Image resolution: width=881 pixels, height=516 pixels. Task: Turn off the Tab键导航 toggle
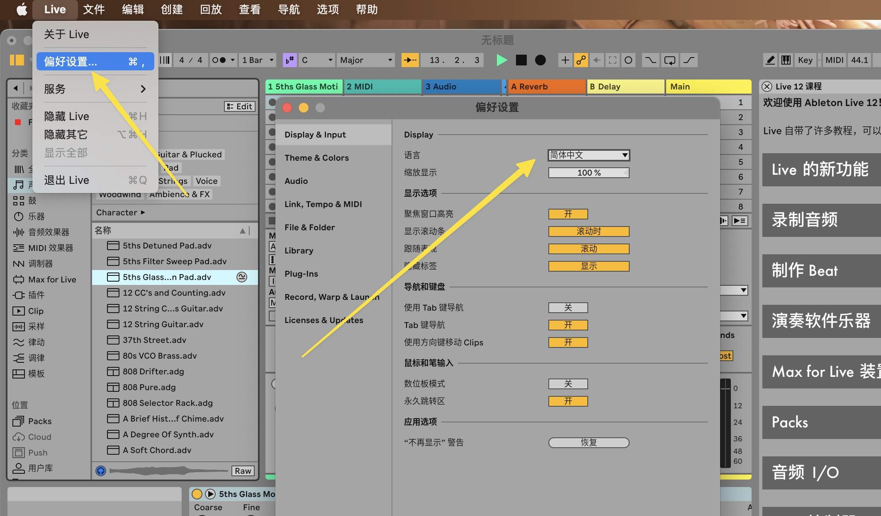[567, 325]
